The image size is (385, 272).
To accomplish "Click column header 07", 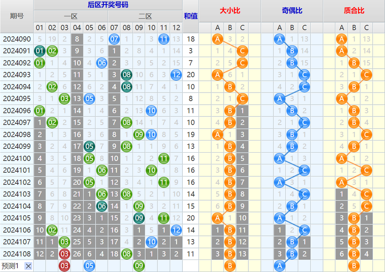I will (114, 28).
